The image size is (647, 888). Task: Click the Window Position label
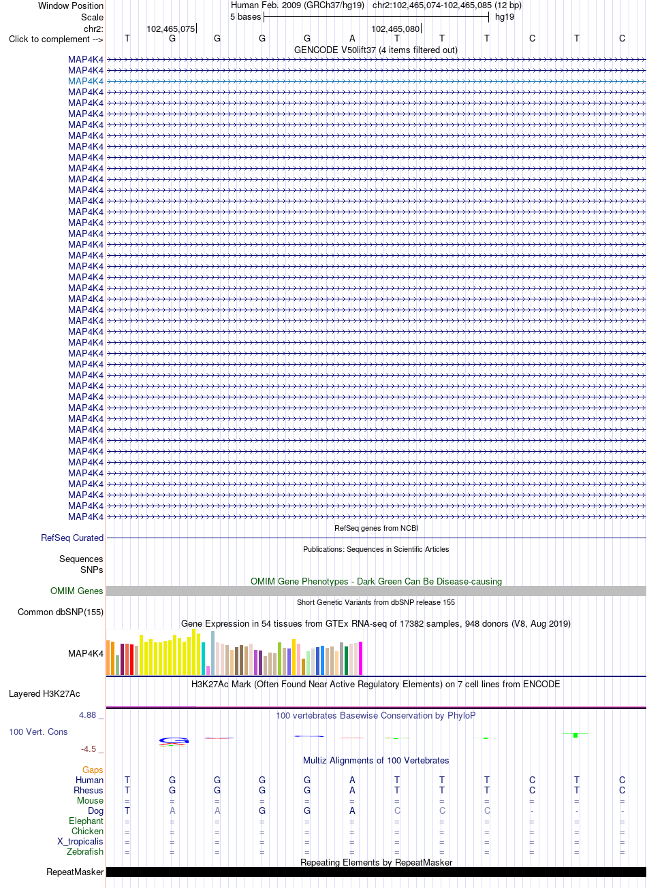71,6
